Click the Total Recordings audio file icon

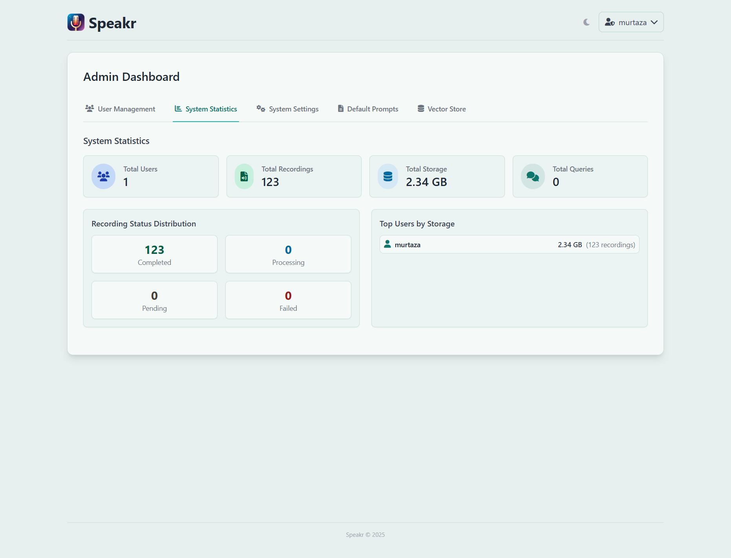click(x=244, y=176)
